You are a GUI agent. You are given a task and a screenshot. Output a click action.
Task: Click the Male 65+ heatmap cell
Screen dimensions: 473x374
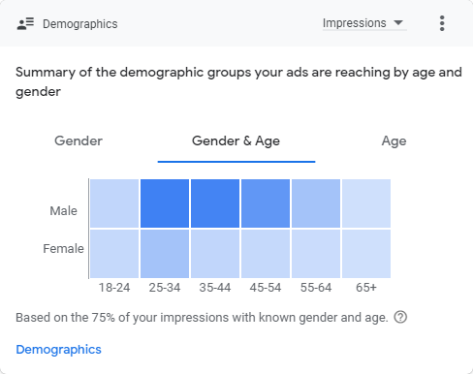[x=366, y=203]
